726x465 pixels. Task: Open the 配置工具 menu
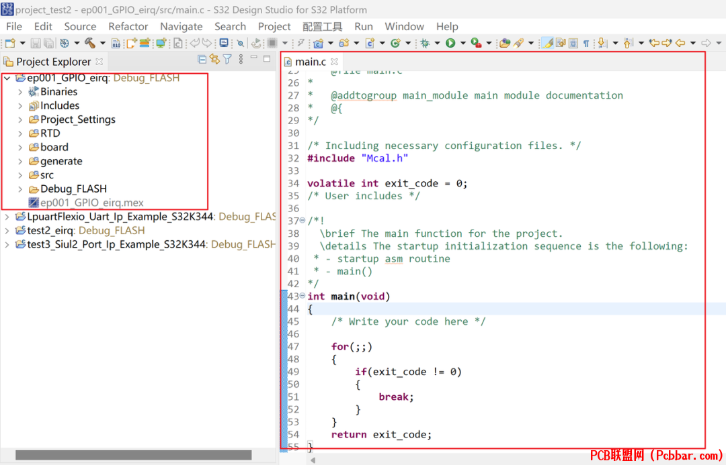322,26
